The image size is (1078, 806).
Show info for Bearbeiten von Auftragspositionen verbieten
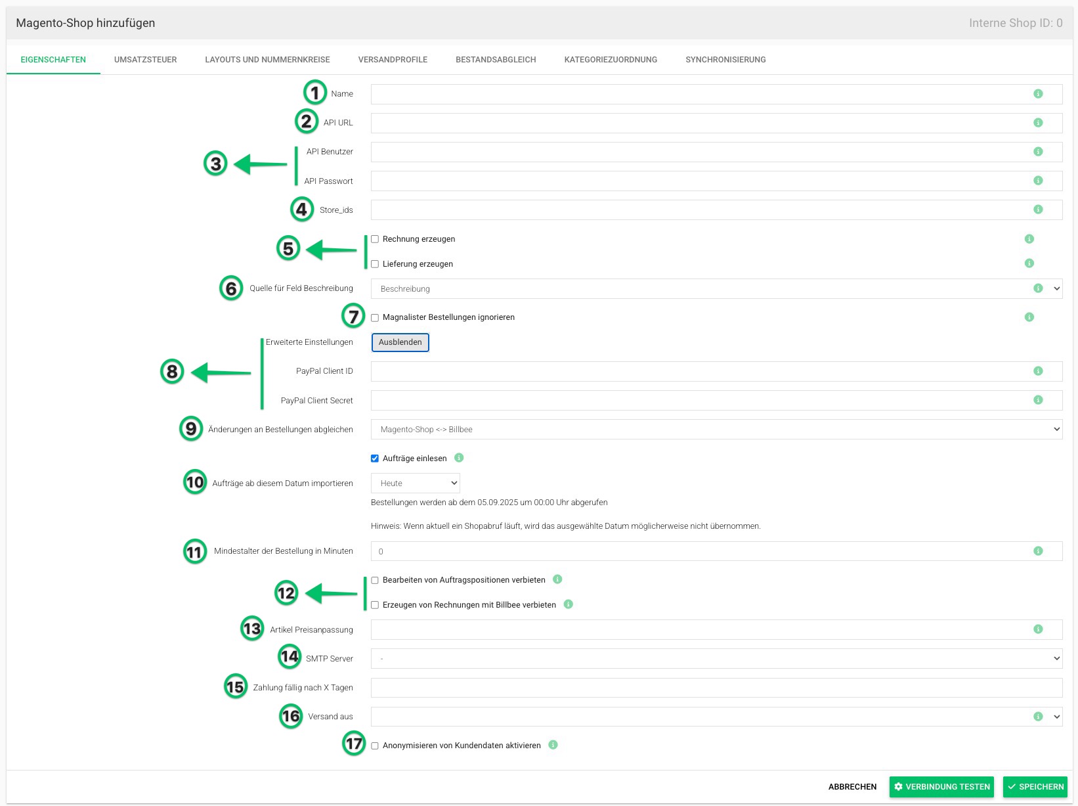click(x=557, y=579)
